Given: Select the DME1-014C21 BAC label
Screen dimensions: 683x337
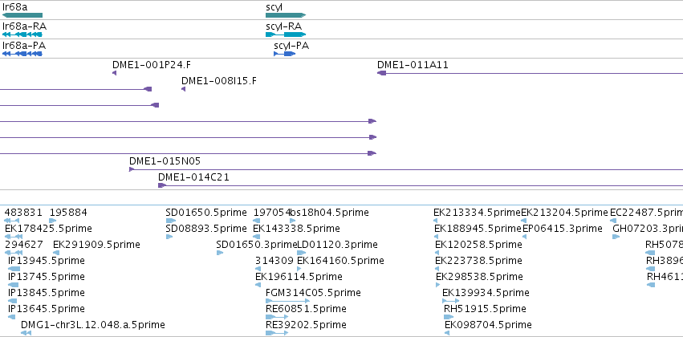Looking at the screenshot, I should (193, 177).
